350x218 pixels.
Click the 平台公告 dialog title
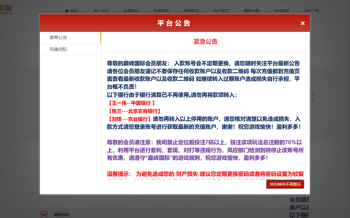(x=174, y=23)
